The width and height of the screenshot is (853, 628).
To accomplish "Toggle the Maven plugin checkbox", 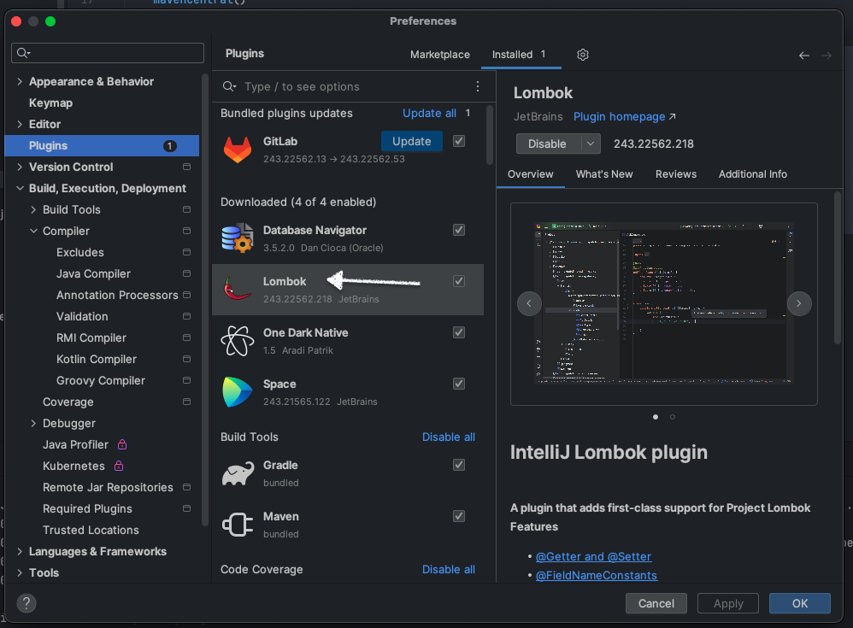I will [x=459, y=516].
